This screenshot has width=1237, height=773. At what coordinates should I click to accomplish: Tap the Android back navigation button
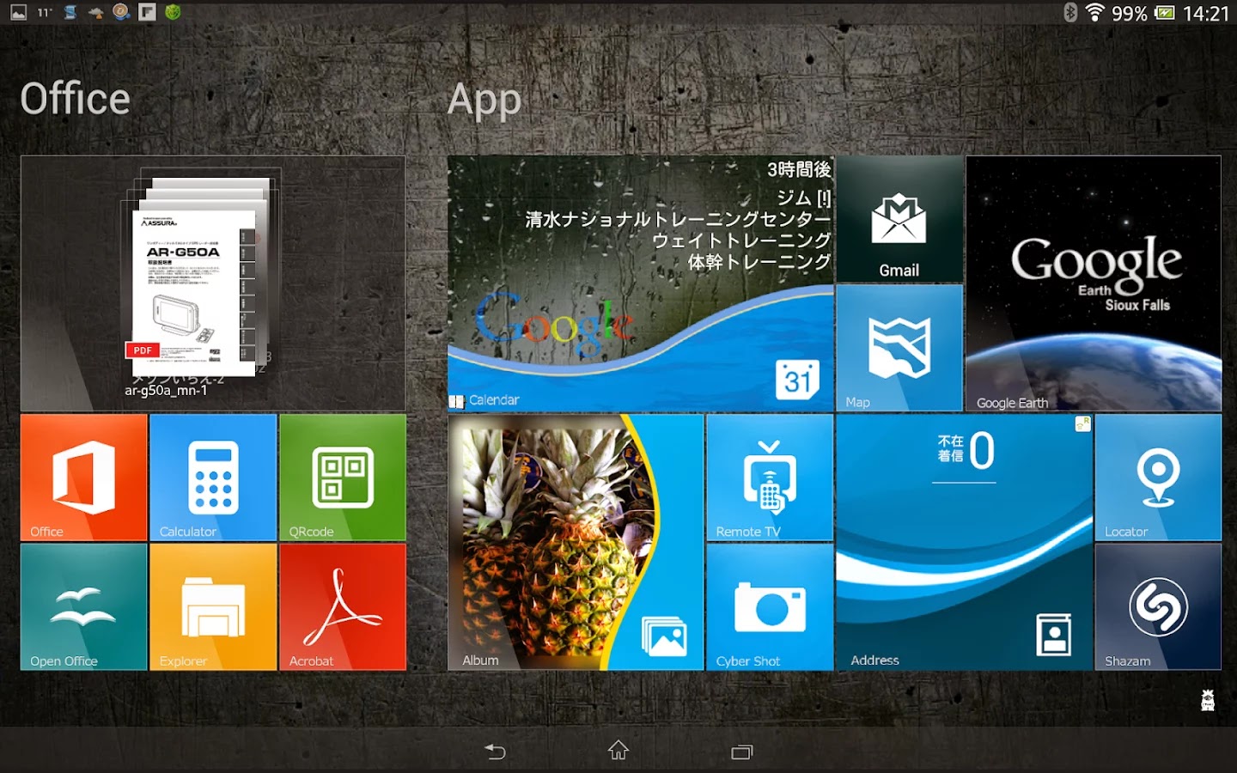(496, 752)
